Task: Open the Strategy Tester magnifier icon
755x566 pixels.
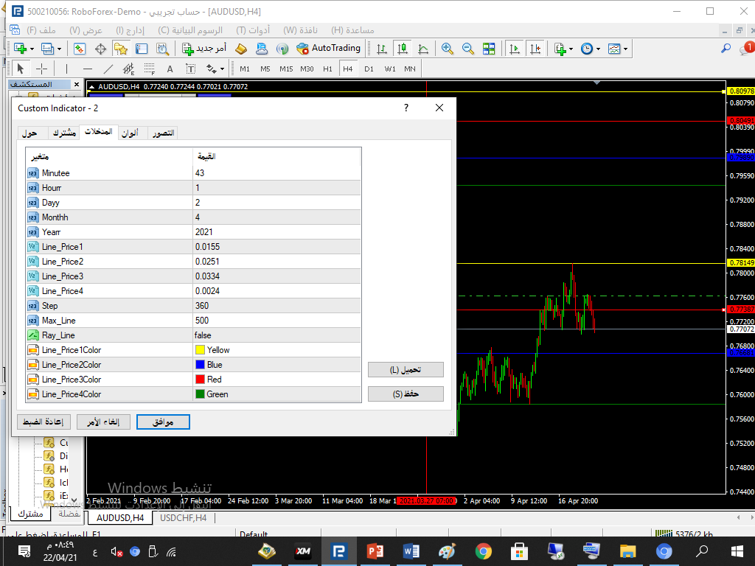Action: [162, 49]
